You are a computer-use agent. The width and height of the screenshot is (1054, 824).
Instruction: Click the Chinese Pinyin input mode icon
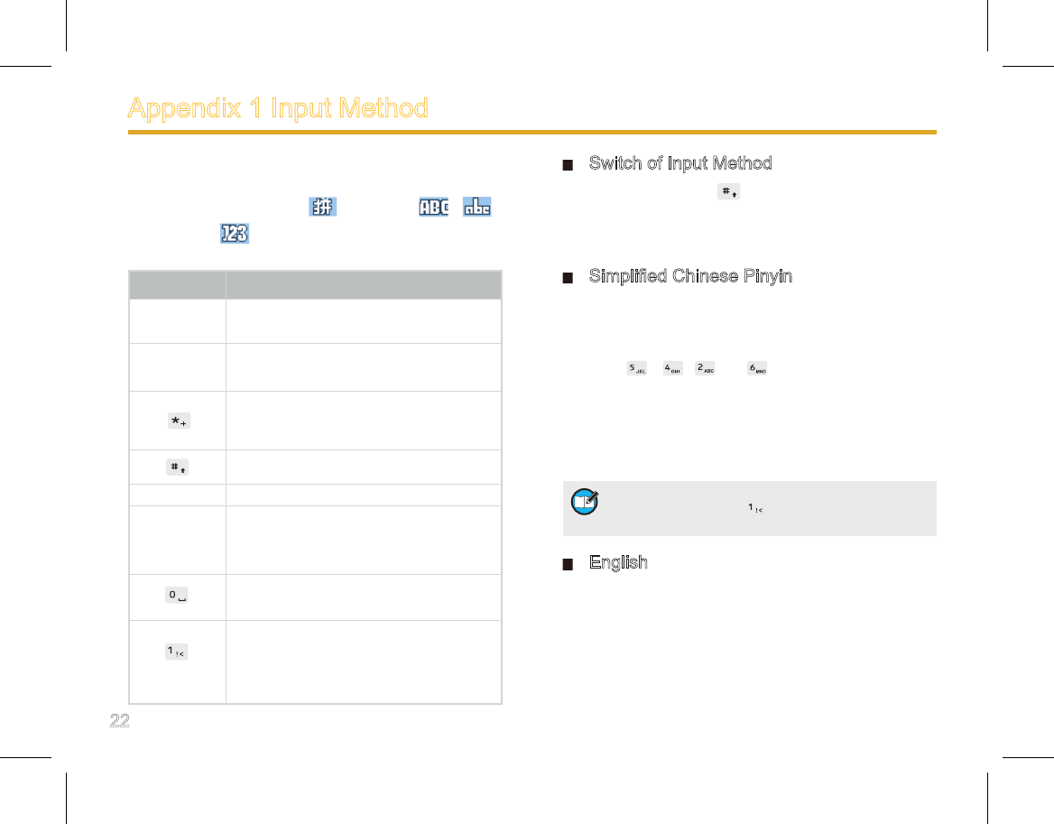pyautogui.click(x=323, y=207)
